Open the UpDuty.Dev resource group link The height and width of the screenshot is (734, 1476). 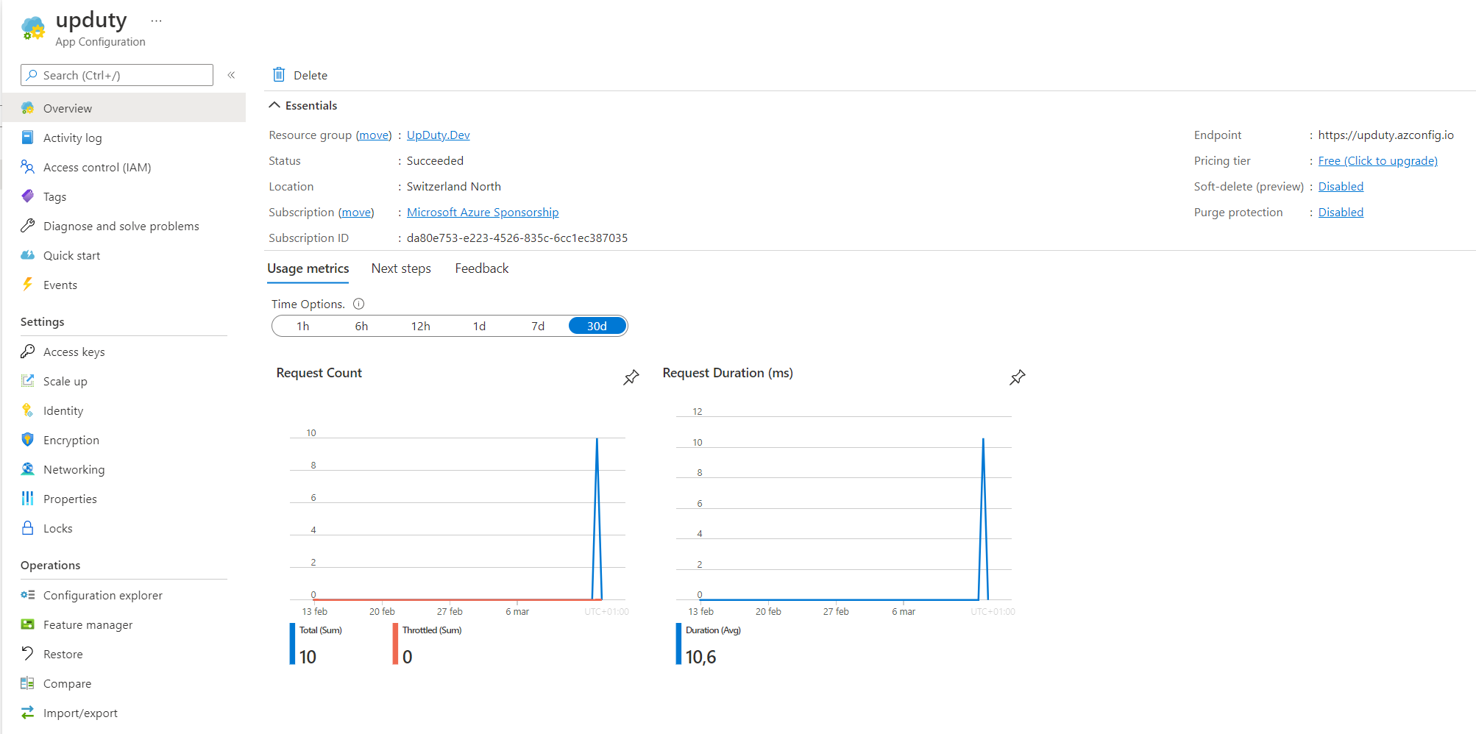[x=438, y=135]
